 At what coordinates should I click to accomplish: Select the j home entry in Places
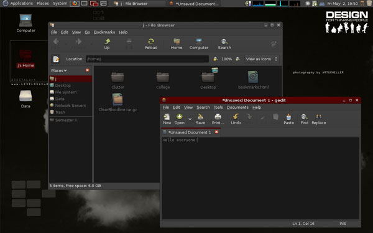[71, 79]
